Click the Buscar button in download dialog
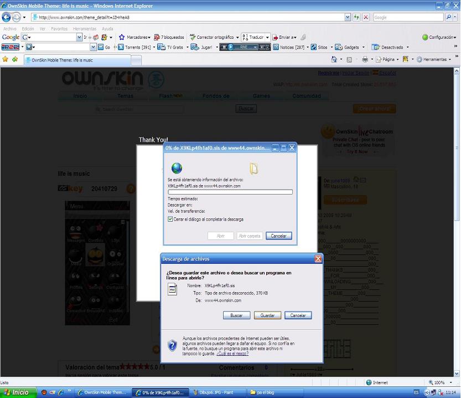Screen dimensions: 461x398 236,315
